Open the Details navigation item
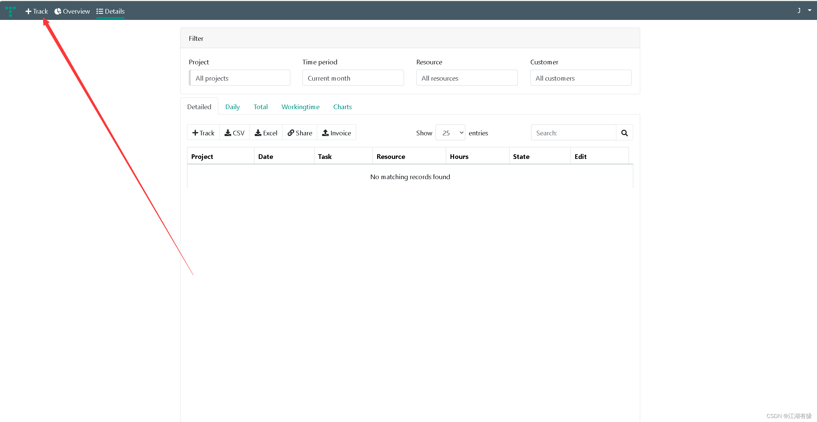The image size is (817, 422). tap(110, 11)
